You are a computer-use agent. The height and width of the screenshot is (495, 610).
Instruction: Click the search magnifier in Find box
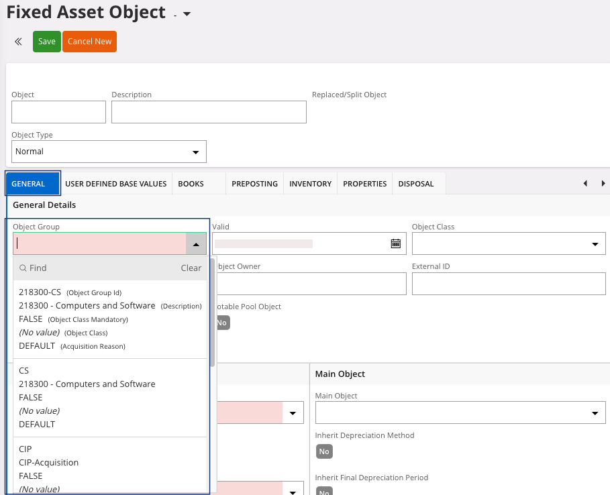pos(23,268)
